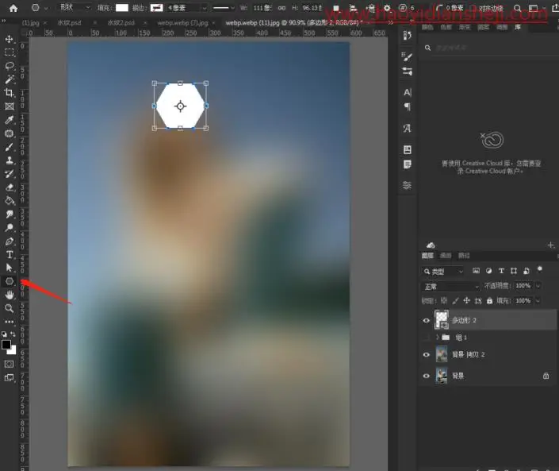Select the Hand tool

(10, 295)
